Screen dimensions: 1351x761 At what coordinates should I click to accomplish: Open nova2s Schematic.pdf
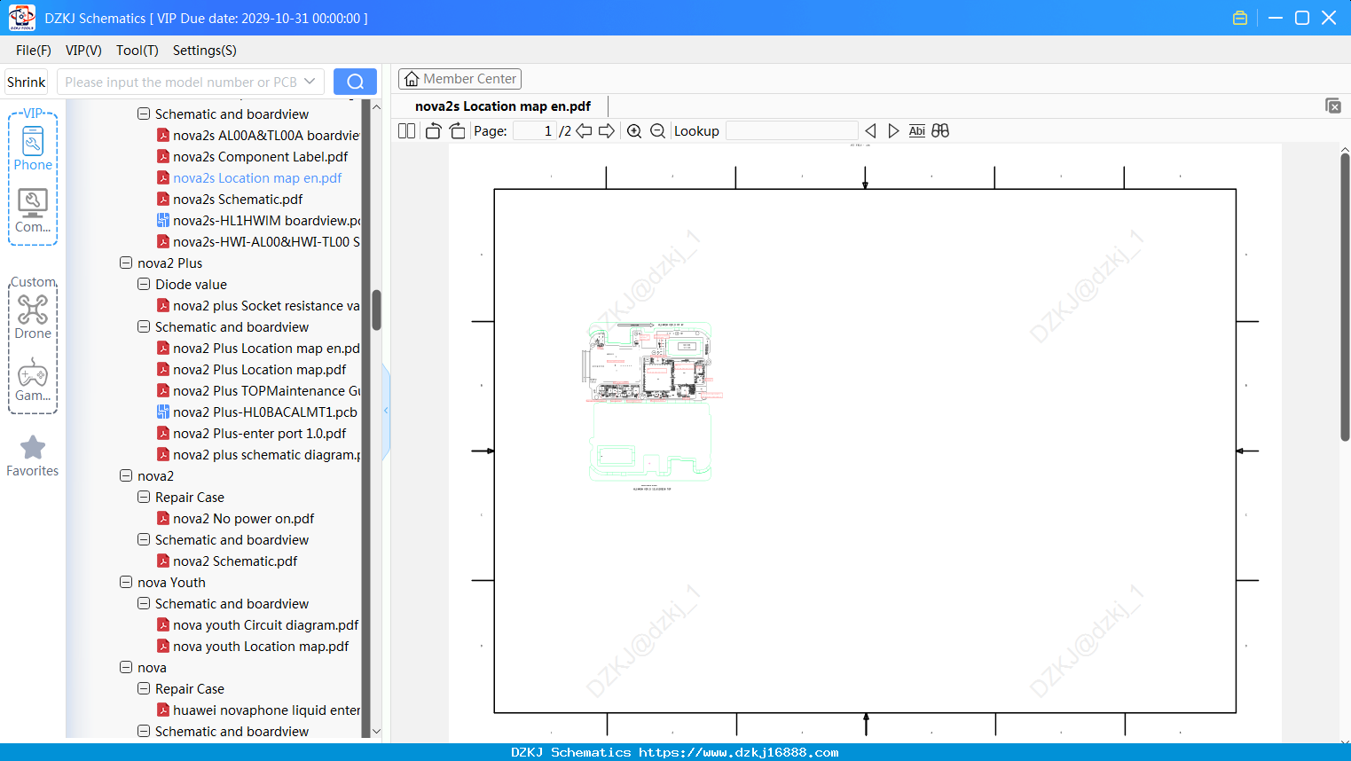tap(238, 200)
